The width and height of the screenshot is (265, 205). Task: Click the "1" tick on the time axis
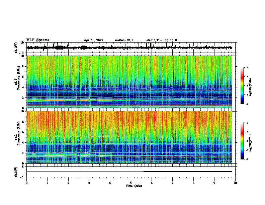tap(47, 183)
